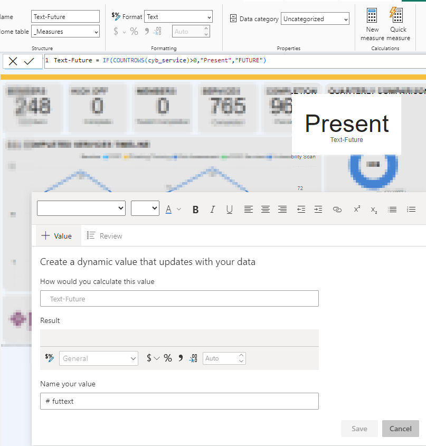The height and width of the screenshot is (446, 426).
Task: Increase ribbon Auto decimal stepper
Action: (x=206, y=28)
